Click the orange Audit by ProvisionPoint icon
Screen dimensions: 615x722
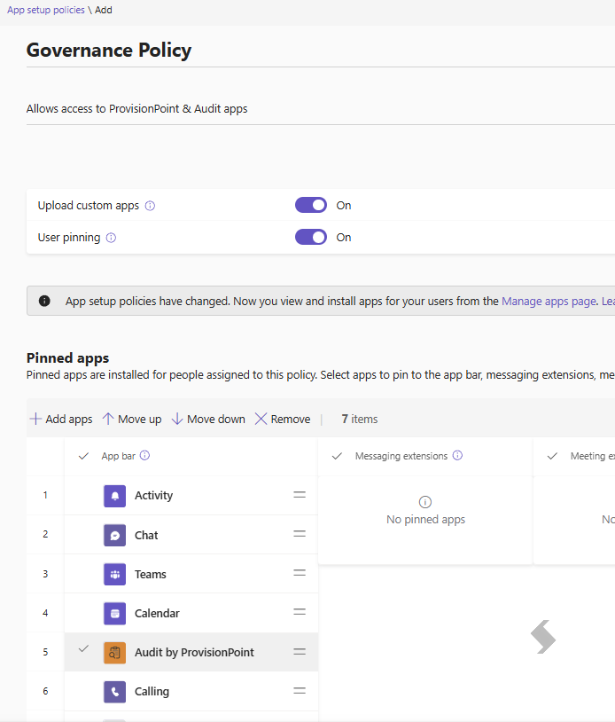(114, 653)
